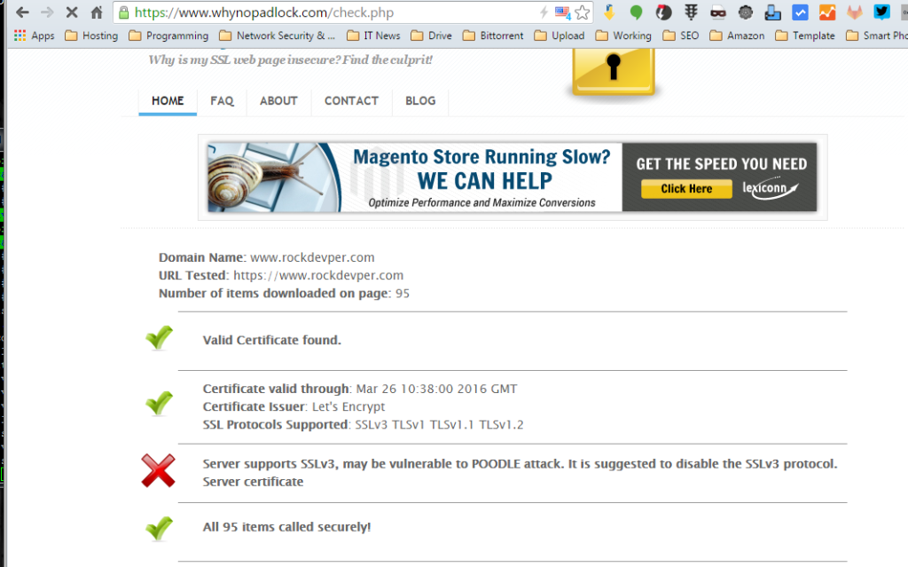The height and width of the screenshot is (567, 908).
Task: Go back to the previous page
Action: 22,12
